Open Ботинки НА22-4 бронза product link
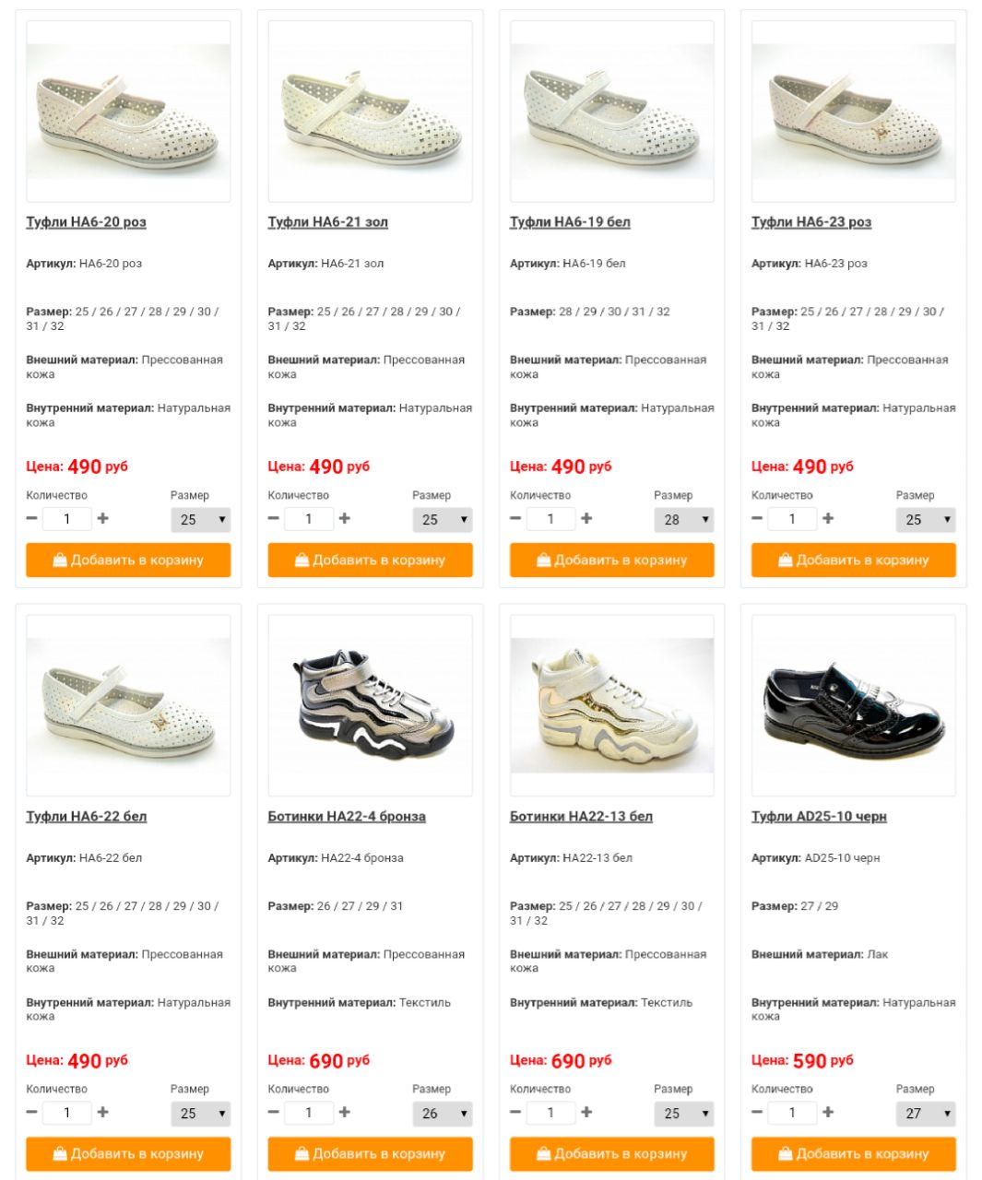 (x=347, y=817)
